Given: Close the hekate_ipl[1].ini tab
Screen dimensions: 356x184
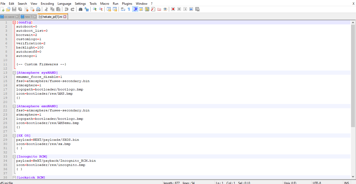Looking at the screenshot, I should [65, 17].
